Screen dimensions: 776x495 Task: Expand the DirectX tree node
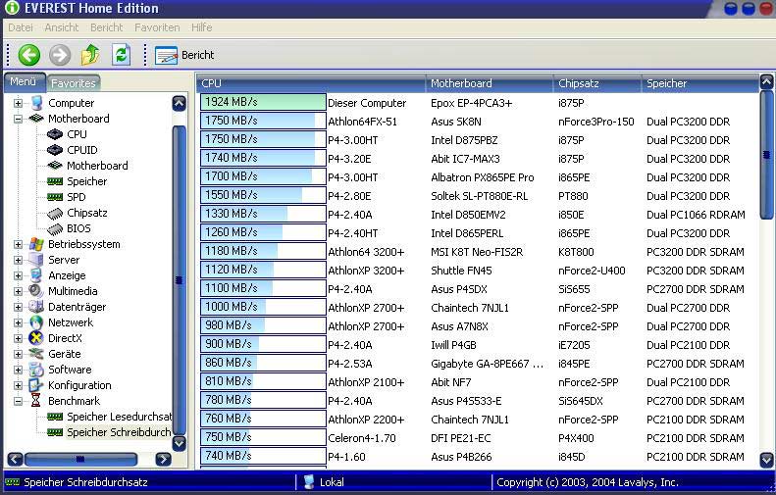pos(18,339)
